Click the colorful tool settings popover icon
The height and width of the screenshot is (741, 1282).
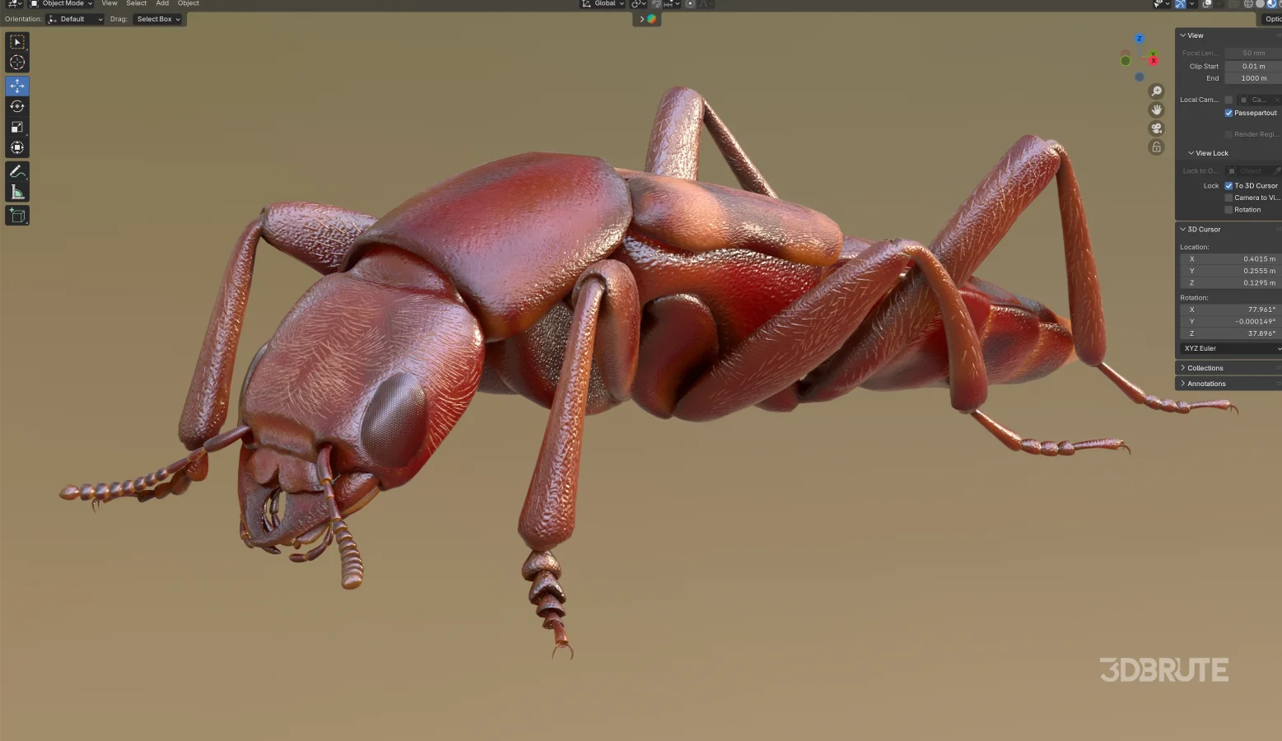click(x=651, y=19)
